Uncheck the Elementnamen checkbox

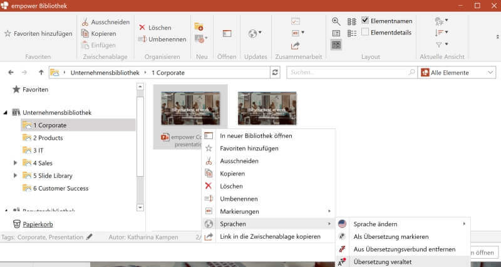click(x=365, y=21)
